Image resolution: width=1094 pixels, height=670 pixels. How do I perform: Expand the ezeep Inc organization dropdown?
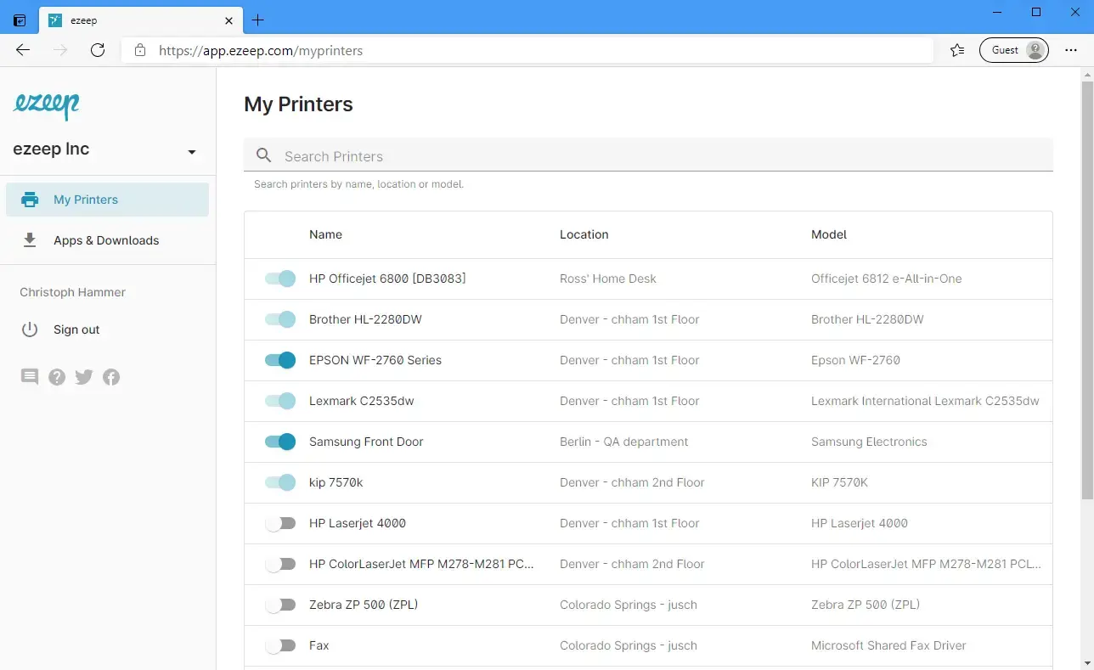pyautogui.click(x=192, y=151)
